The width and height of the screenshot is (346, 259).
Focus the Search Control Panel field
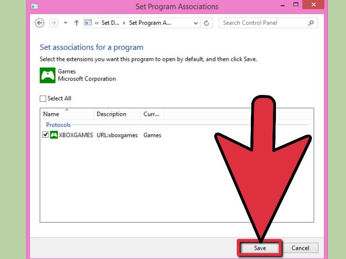(268, 23)
